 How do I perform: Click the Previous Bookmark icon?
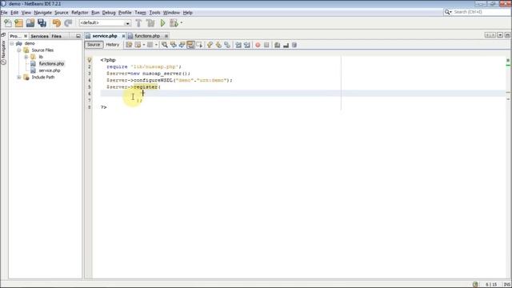pyautogui.click(x=210, y=45)
